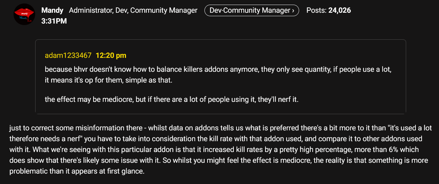
Task: Jump to the quoted 12:20 pm comment
Action: point(111,56)
